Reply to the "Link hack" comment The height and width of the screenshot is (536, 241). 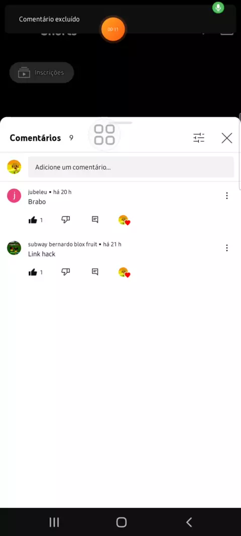click(95, 272)
